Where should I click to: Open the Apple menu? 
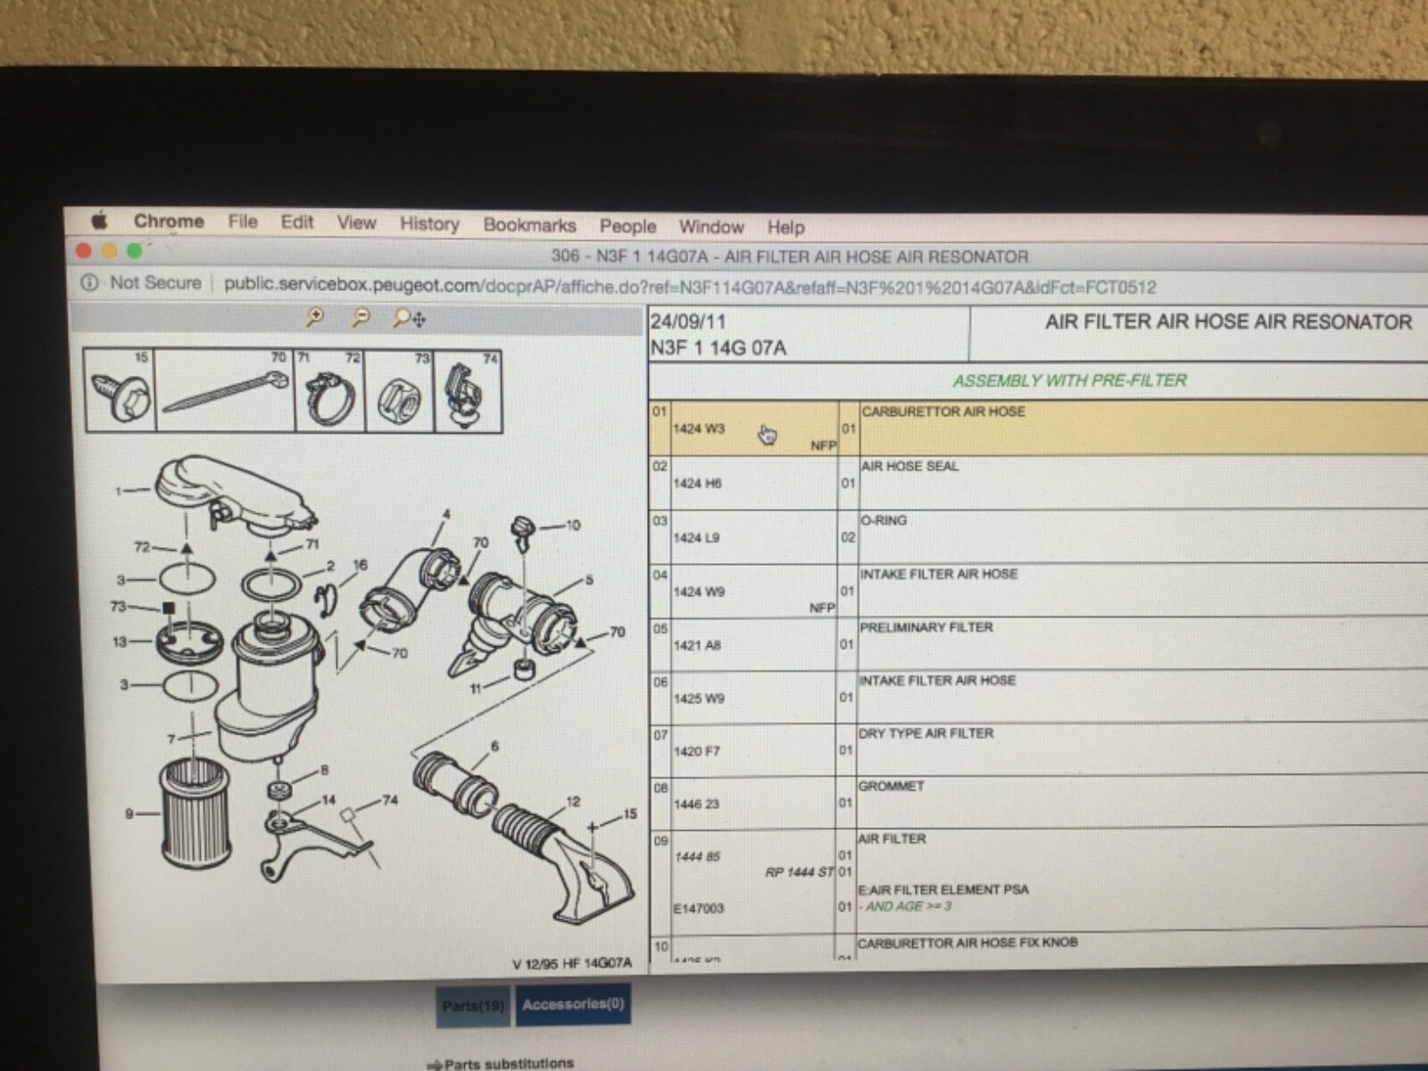(x=100, y=220)
